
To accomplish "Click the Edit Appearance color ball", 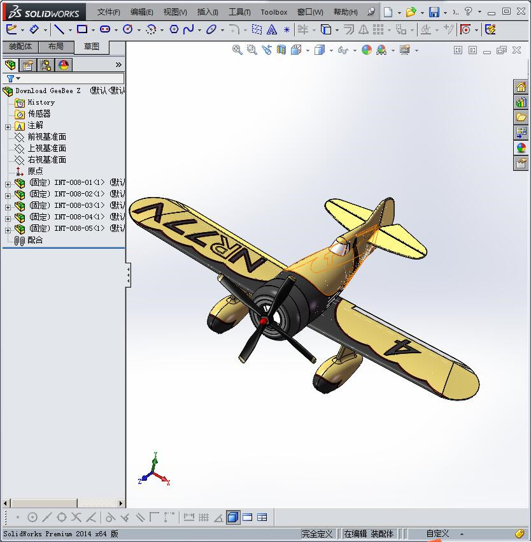I will [367, 50].
